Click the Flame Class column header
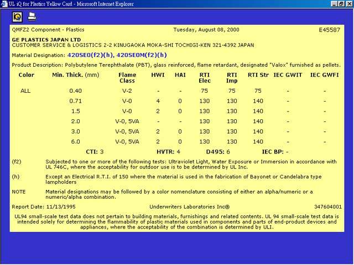 [x=127, y=78]
